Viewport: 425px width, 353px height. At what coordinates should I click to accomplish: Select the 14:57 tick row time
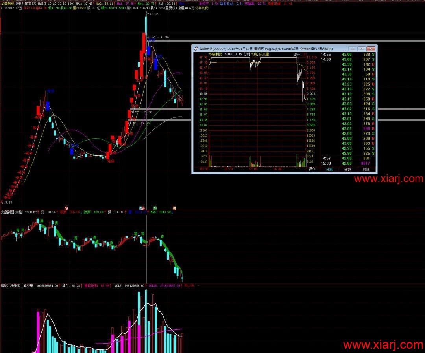coord(325,158)
